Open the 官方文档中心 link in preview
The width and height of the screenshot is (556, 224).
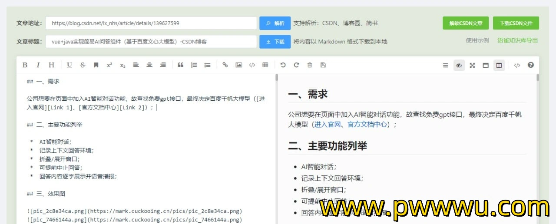[367, 124]
